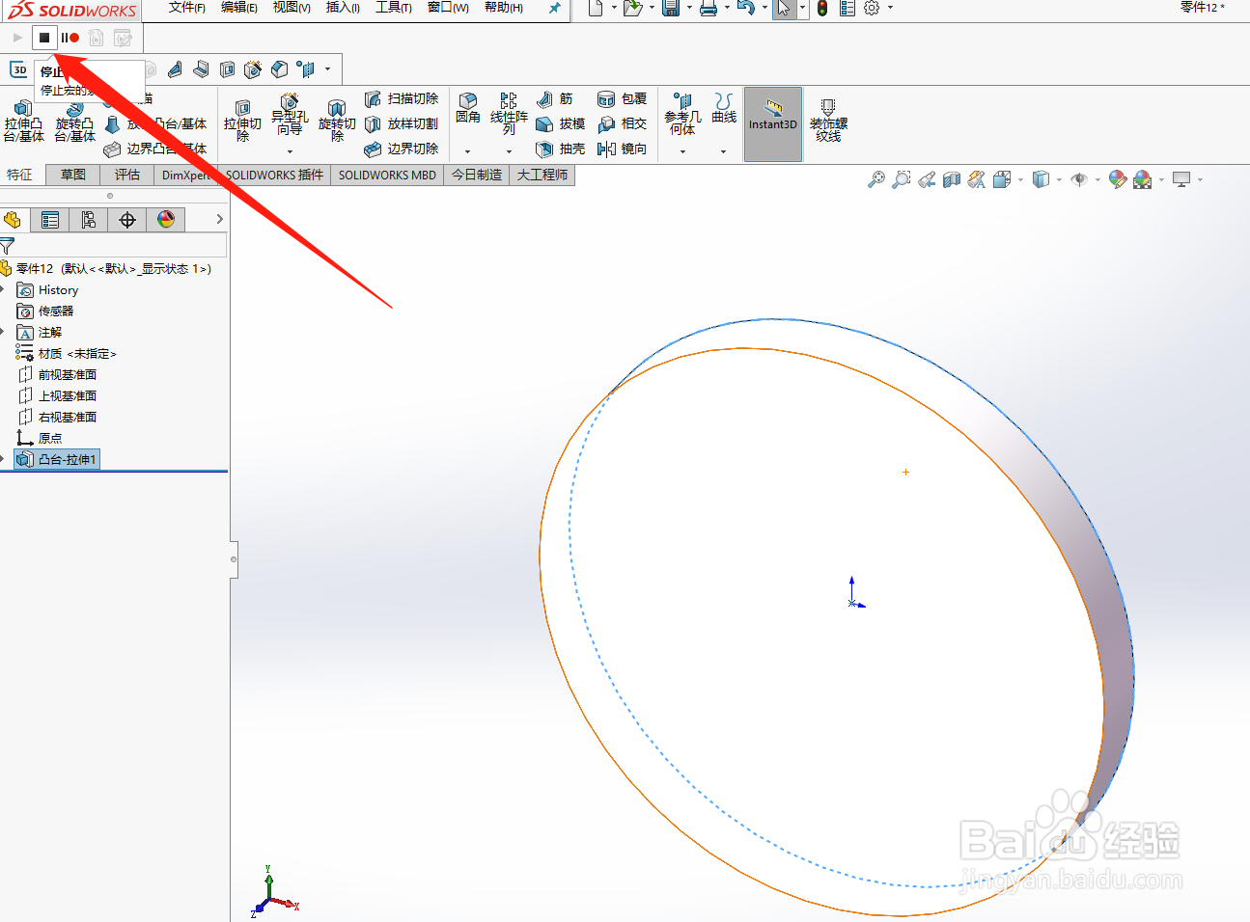
Task: Expand the Hole Wizard dropdown arrow
Action: pyautogui.click(x=290, y=151)
